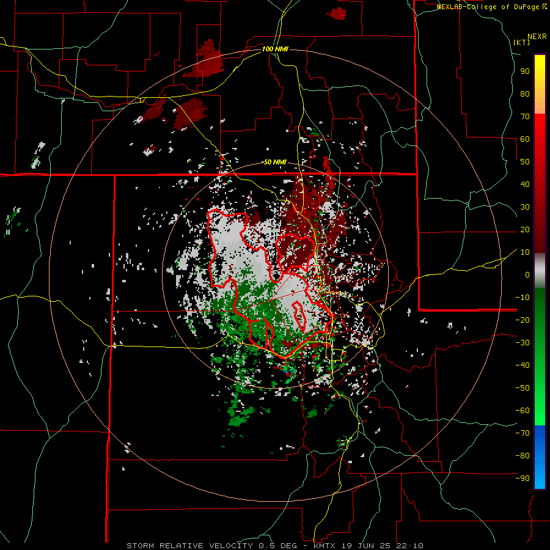Click the positive "10" scale value
The height and width of the screenshot is (550, 550).
click(525, 252)
